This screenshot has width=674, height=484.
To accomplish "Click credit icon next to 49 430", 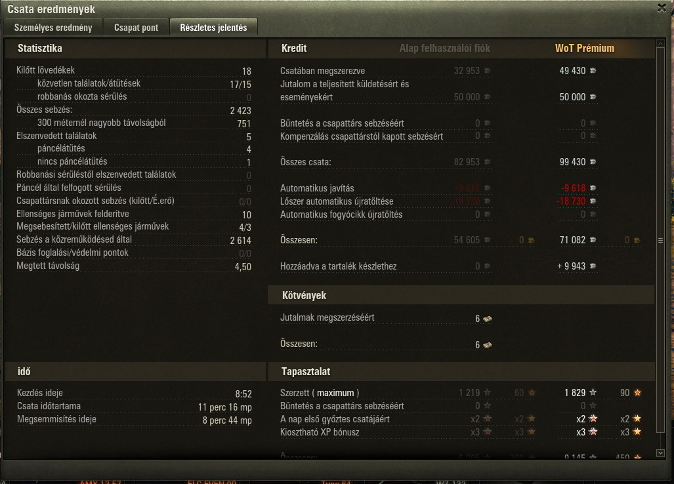I will point(593,70).
